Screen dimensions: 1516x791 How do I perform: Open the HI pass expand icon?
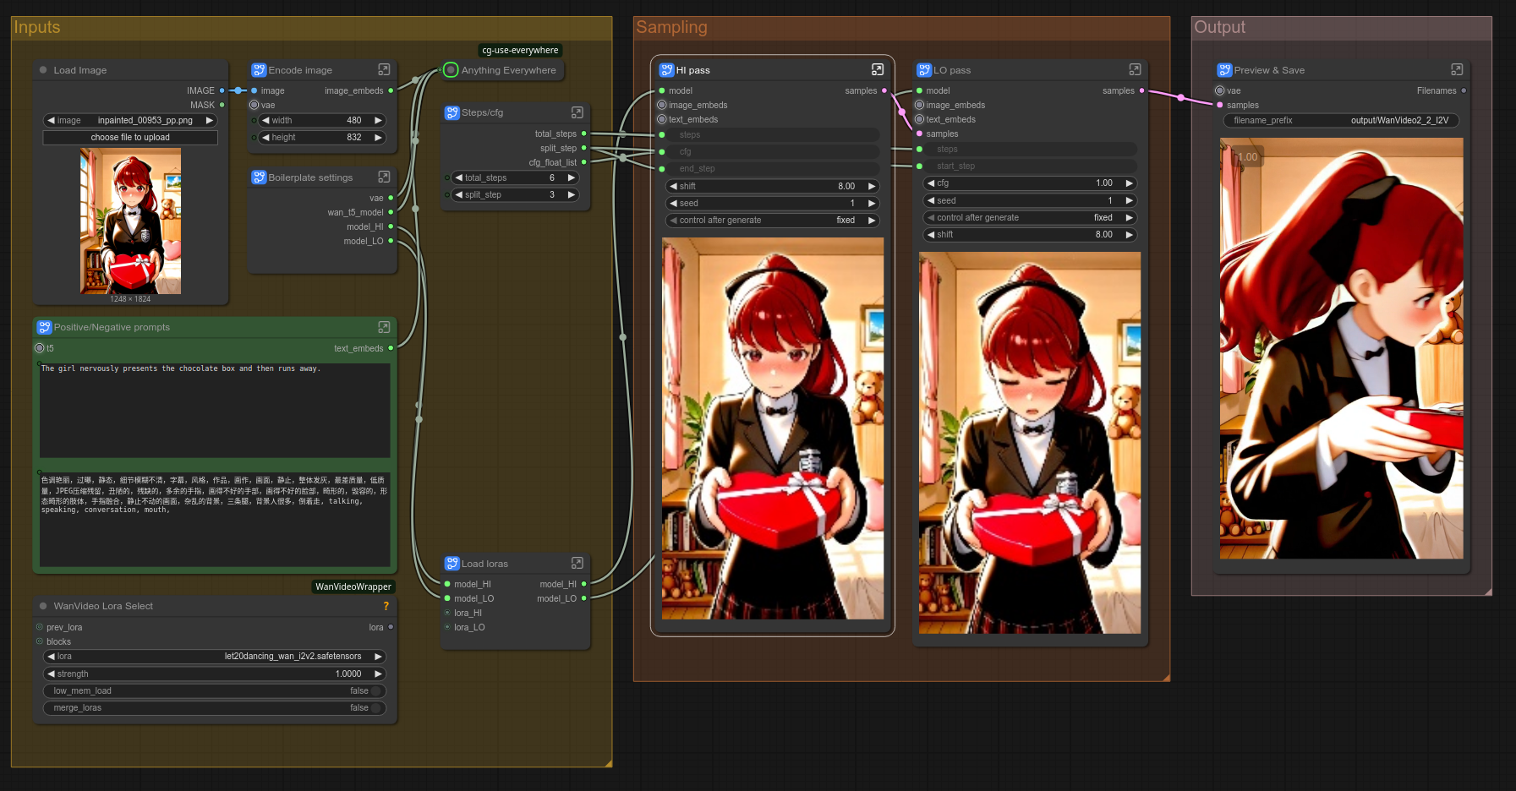(x=878, y=69)
